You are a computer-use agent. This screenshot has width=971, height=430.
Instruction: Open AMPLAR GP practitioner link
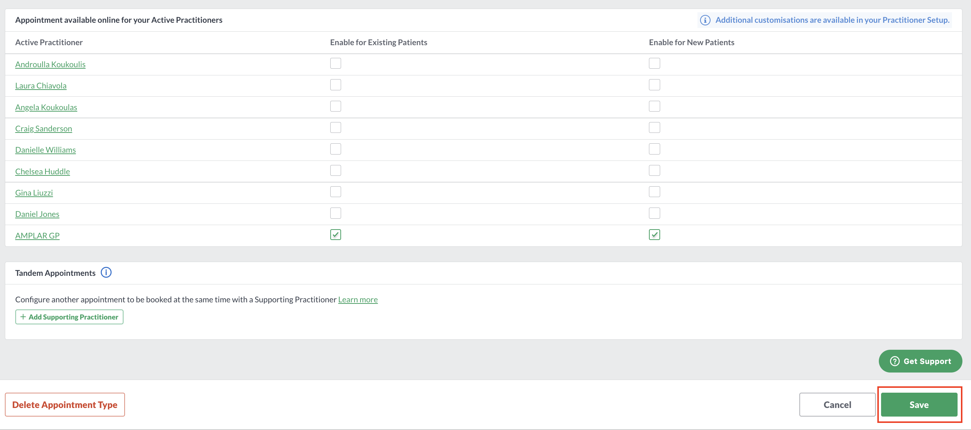click(x=37, y=236)
